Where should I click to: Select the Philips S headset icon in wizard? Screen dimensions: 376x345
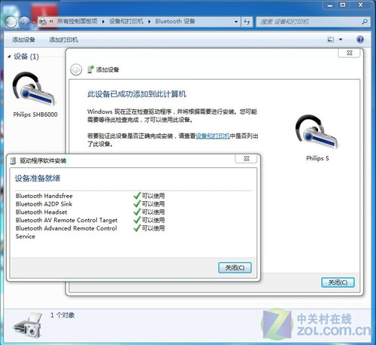[x=317, y=132]
